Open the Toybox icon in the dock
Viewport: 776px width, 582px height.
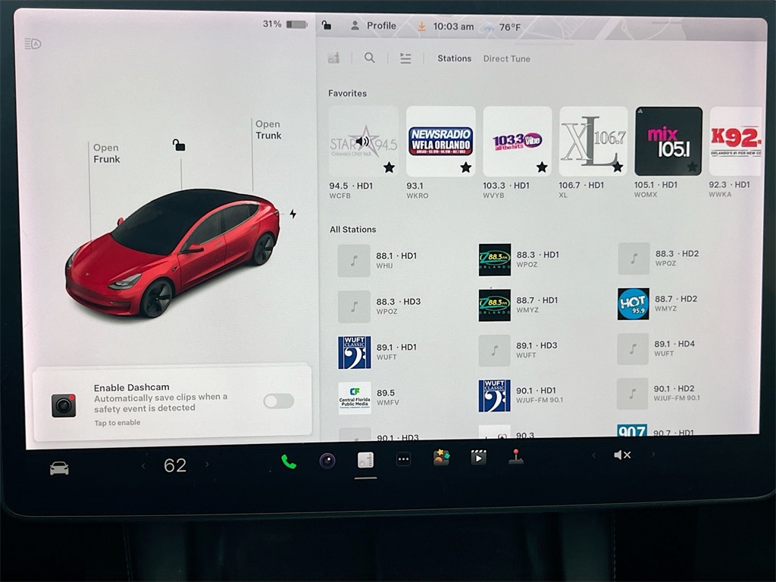(x=441, y=458)
